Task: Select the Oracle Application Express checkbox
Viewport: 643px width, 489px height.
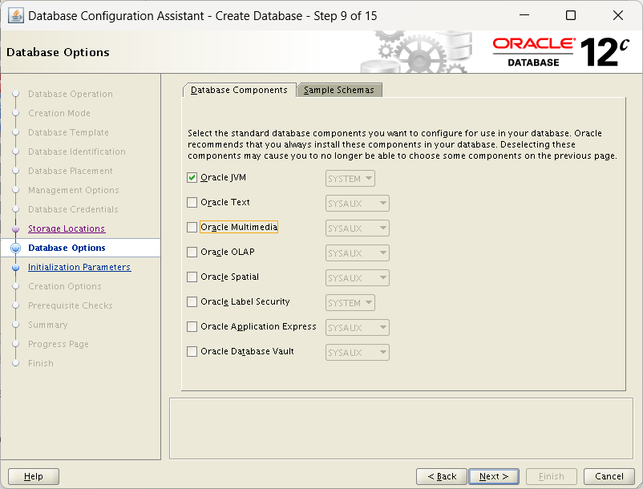Action: tap(192, 327)
